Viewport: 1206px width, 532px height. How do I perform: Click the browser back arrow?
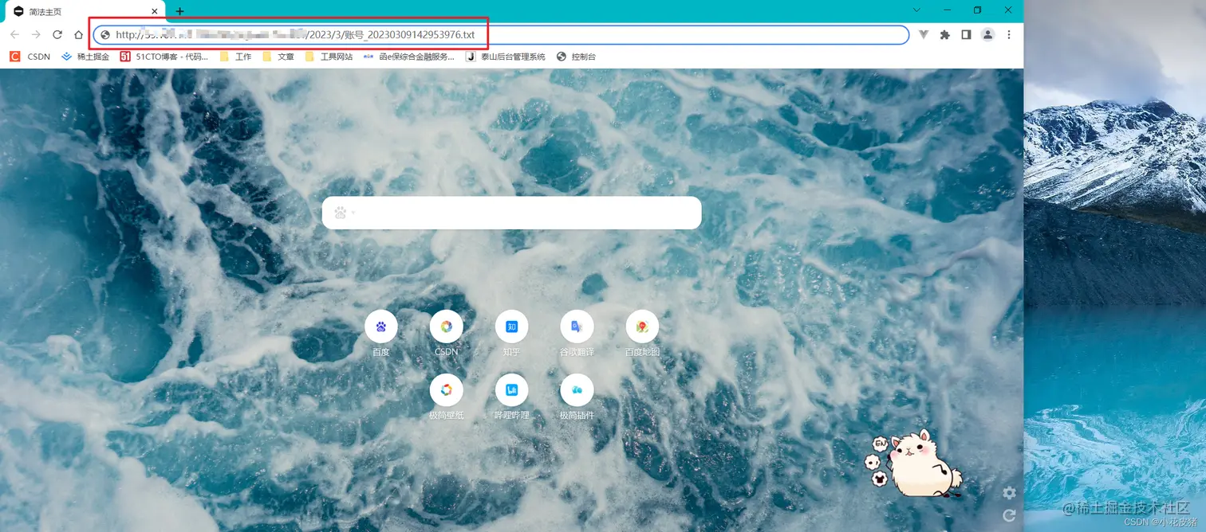(14, 35)
